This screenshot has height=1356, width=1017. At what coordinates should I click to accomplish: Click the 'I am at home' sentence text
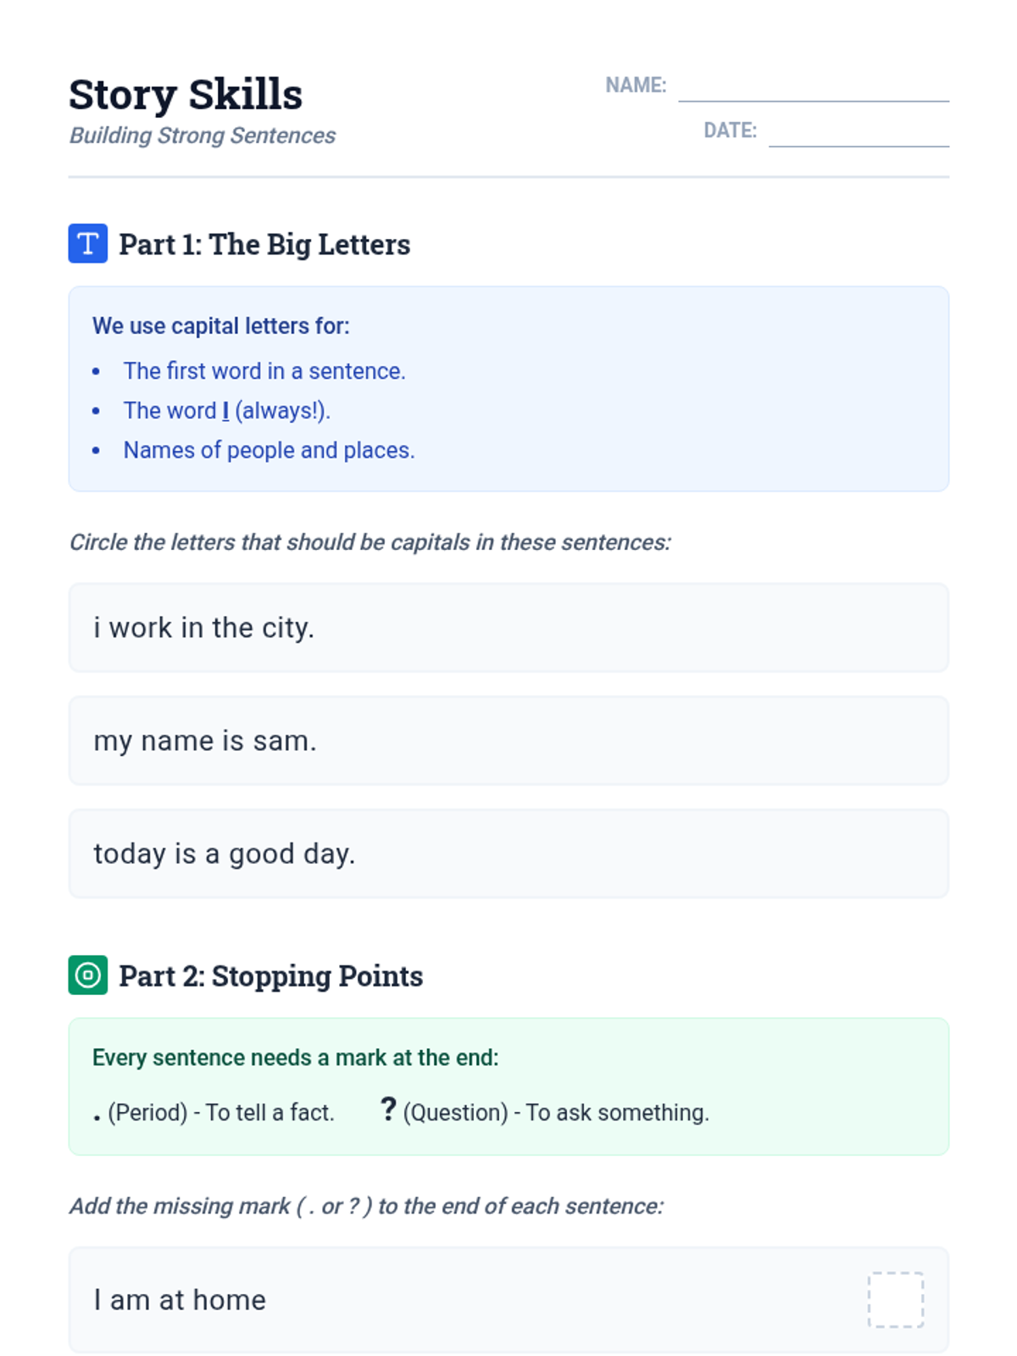pyautogui.click(x=180, y=1299)
